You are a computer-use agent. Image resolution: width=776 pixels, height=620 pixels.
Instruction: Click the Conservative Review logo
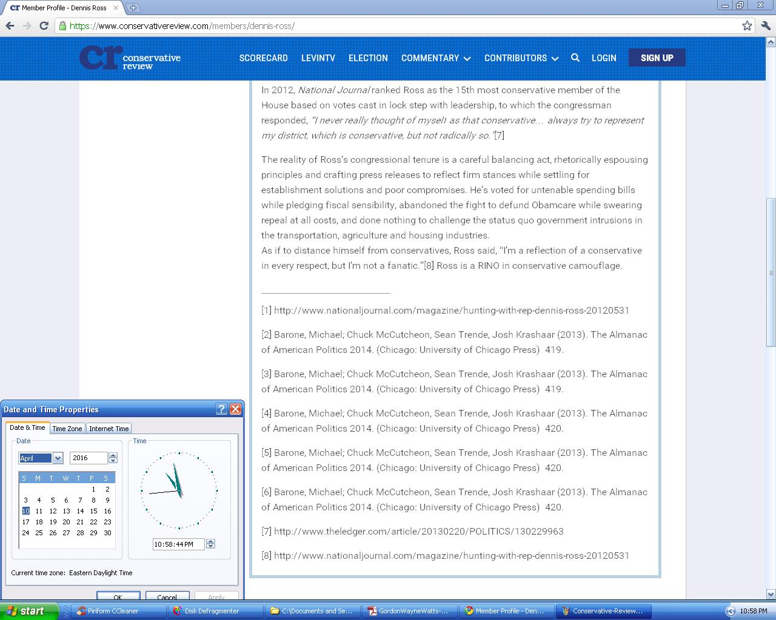point(130,58)
